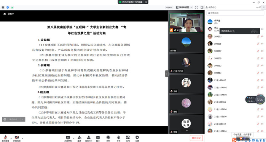Open the 设置 settings gear
The height and width of the screenshot is (142, 266).
(x=137, y=137)
